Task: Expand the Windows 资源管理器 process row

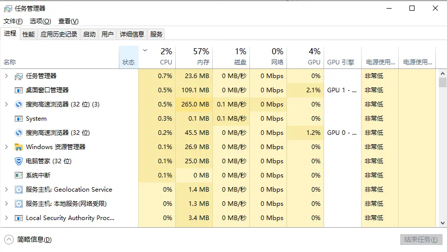Action: (6, 147)
